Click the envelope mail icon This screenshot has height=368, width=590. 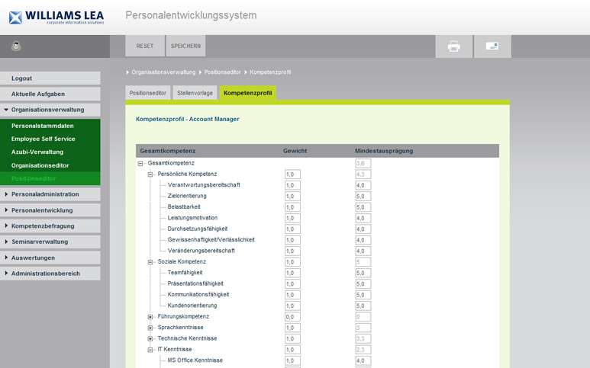click(492, 46)
